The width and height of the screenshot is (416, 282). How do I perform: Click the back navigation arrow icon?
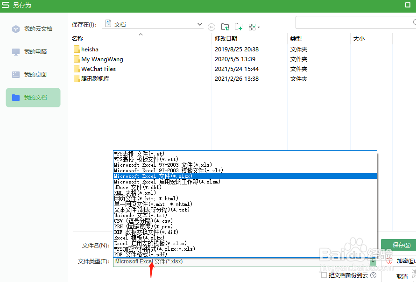tap(212, 27)
